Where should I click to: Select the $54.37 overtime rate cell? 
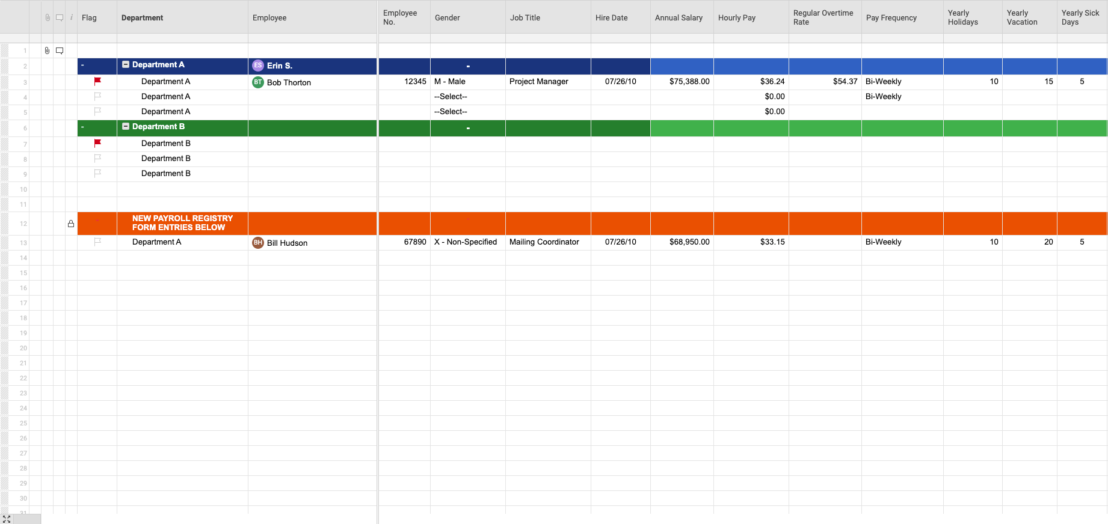pyautogui.click(x=825, y=82)
